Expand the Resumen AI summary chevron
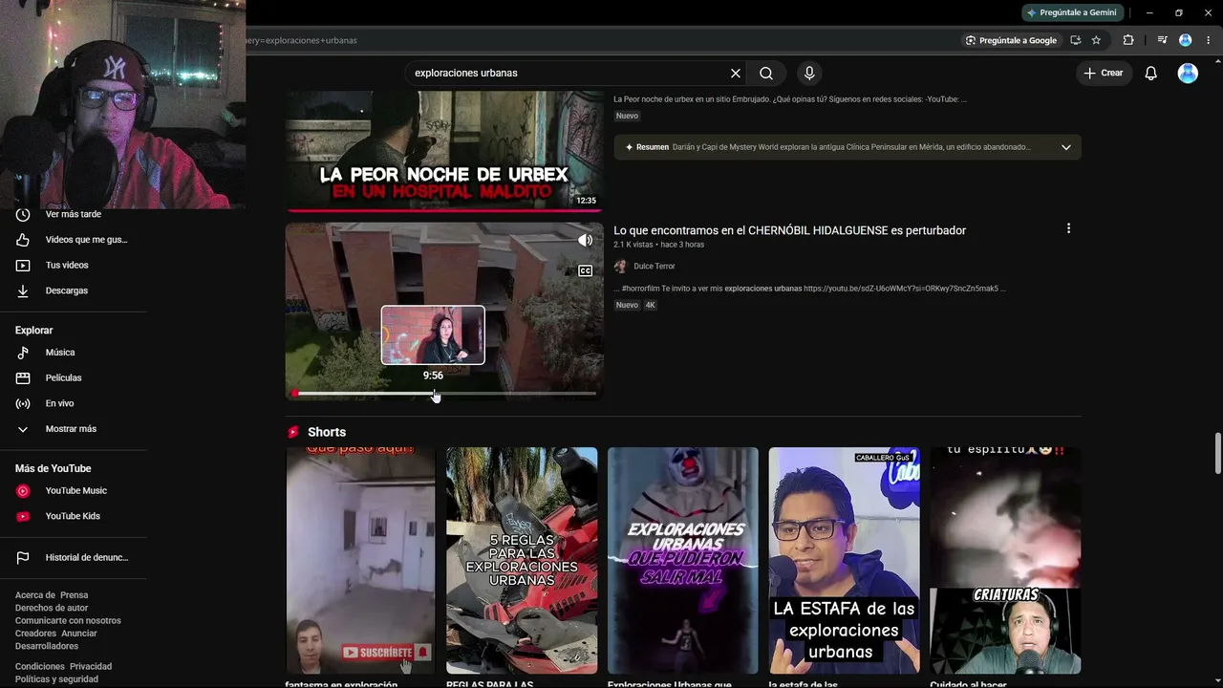Image resolution: width=1223 pixels, height=688 pixels. click(x=1065, y=147)
